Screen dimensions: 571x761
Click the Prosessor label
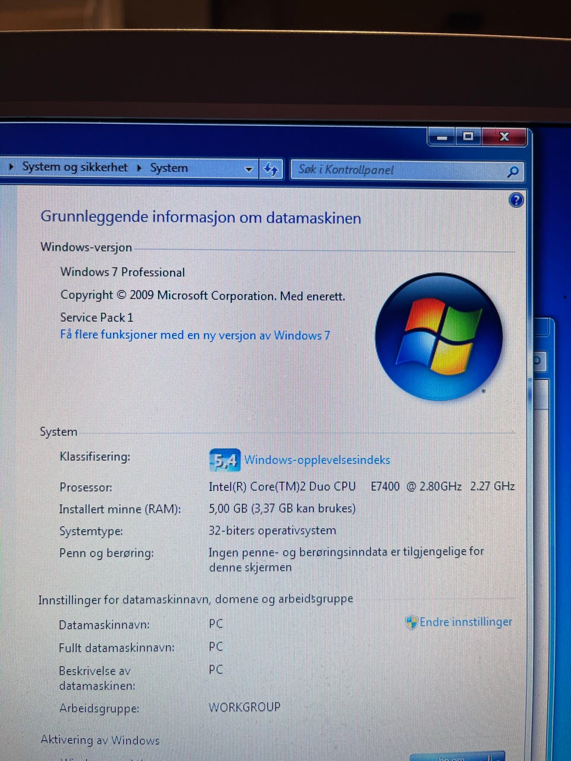pos(86,488)
